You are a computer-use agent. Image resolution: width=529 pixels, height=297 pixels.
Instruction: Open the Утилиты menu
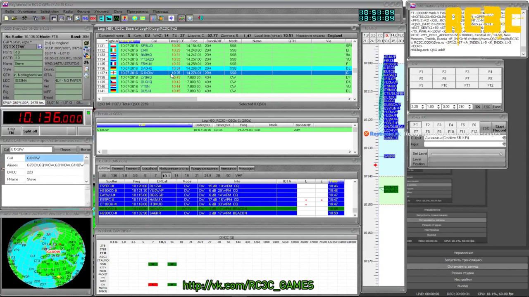click(102, 12)
